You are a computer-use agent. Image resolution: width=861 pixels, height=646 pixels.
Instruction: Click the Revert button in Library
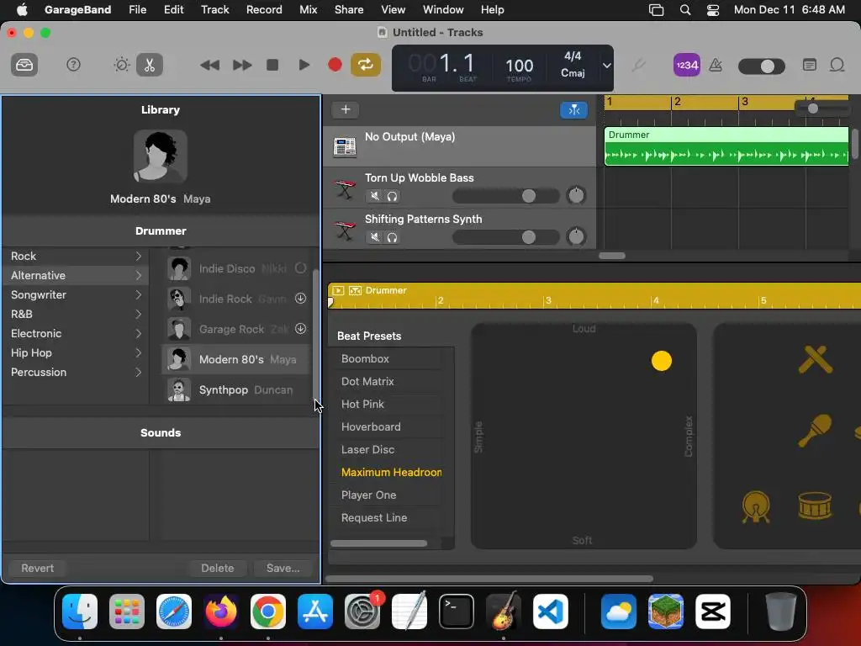37,568
